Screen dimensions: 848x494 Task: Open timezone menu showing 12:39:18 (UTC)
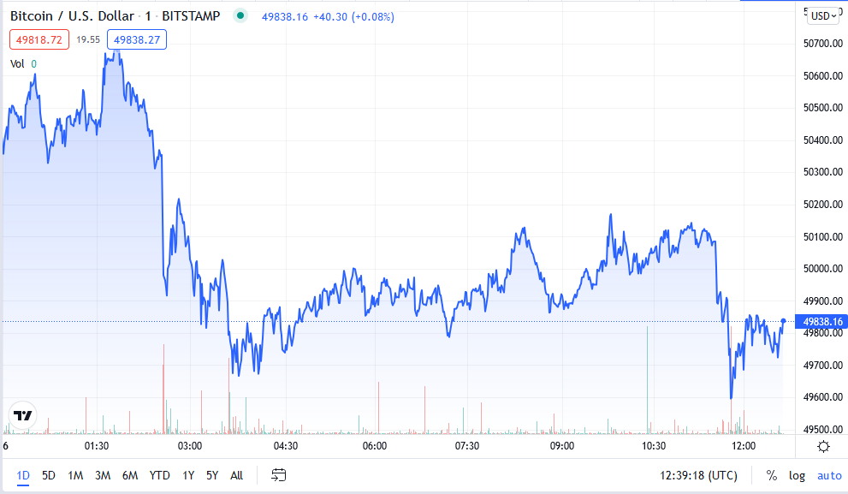(698, 475)
